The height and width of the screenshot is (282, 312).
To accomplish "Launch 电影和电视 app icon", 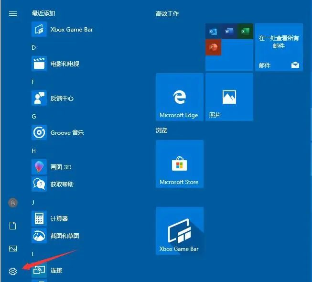I will tap(39, 64).
